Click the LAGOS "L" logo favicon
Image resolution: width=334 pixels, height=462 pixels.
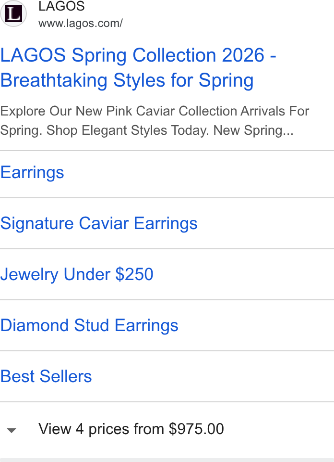[x=13, y=13]
